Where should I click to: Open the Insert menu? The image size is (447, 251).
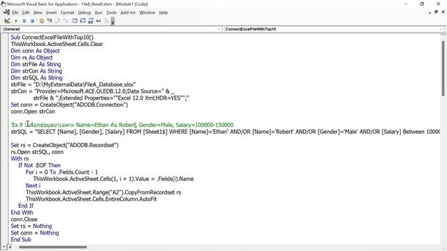(51, 13)
